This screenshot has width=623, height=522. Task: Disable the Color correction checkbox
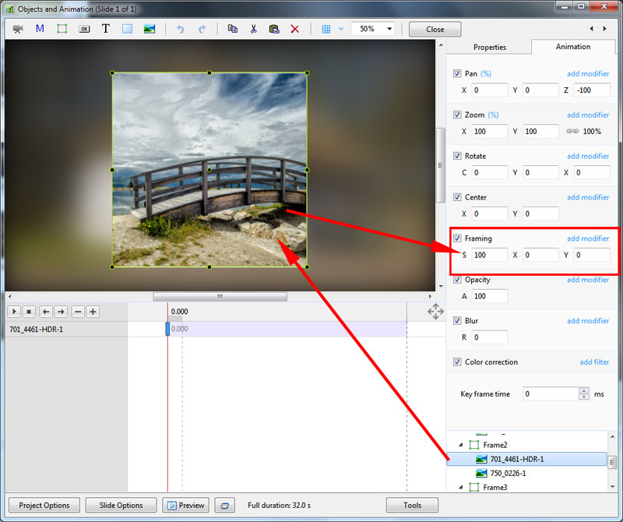point(457,362)
